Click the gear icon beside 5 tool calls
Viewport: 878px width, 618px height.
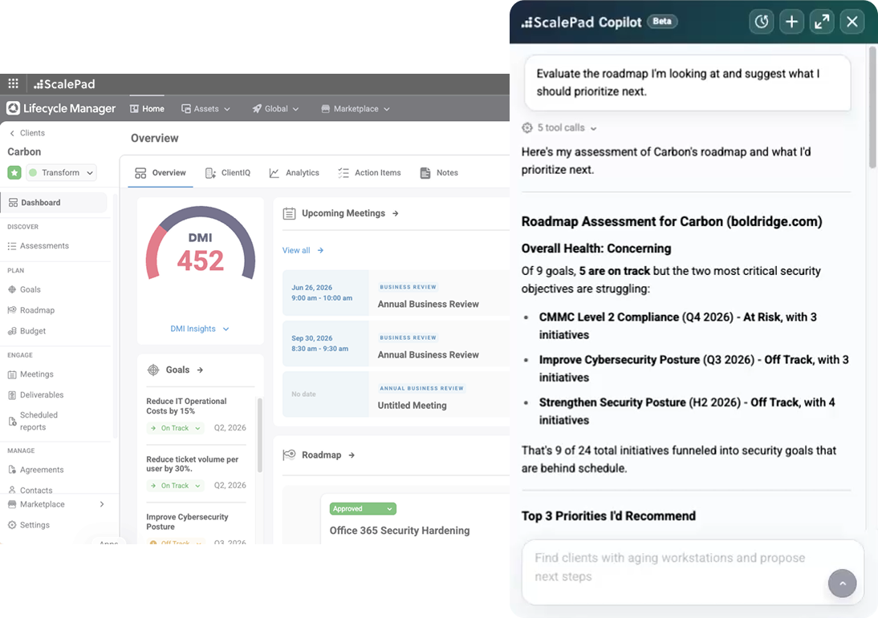[x=527, y=127]
